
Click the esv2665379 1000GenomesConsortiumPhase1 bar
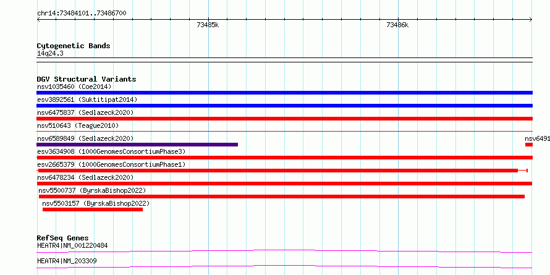click(282, 171)
